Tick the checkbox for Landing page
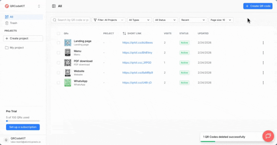This screenshot has width=277, height=145. 58,43
